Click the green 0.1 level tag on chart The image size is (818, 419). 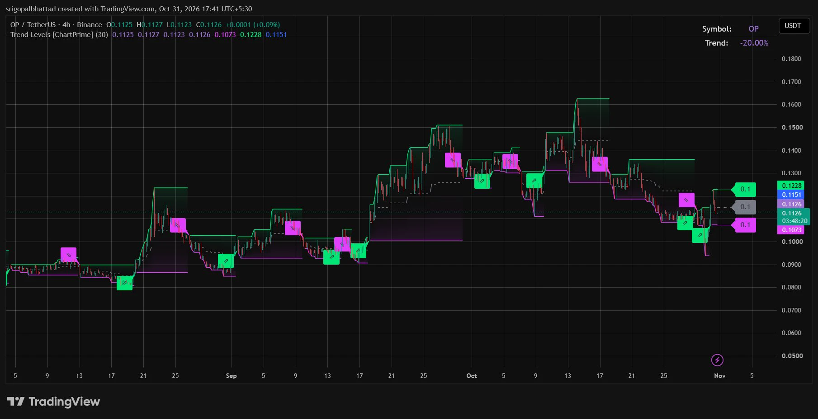click(744, 189)
